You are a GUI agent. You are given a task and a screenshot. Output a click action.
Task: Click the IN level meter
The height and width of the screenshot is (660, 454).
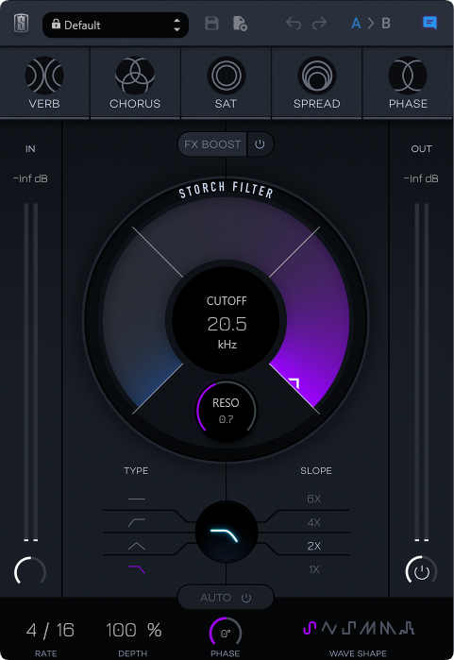click(x=30, y=372)
